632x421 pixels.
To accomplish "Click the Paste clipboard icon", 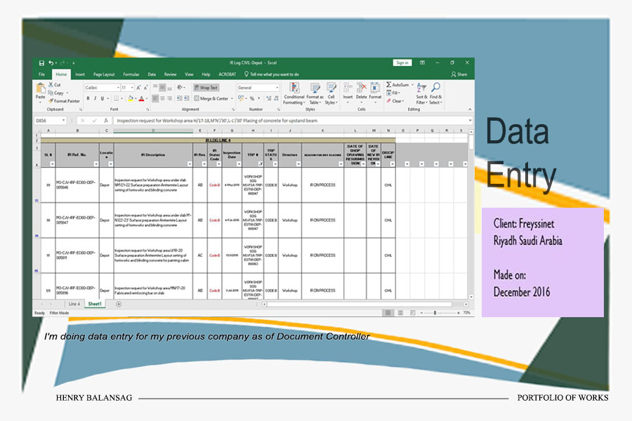I will pyautogui.click(x=40, y=88).
